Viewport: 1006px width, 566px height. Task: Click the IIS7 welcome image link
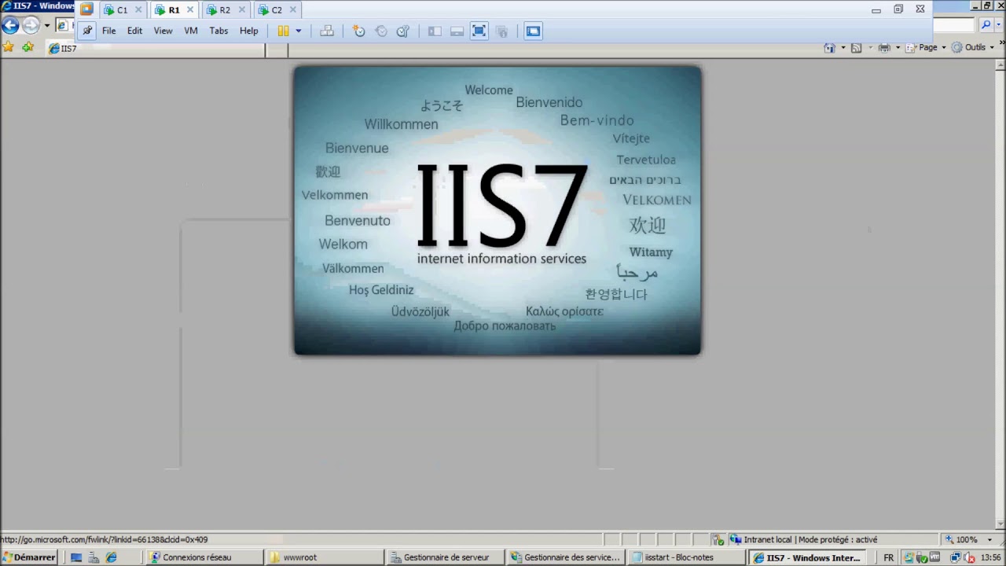pos(497,211)
